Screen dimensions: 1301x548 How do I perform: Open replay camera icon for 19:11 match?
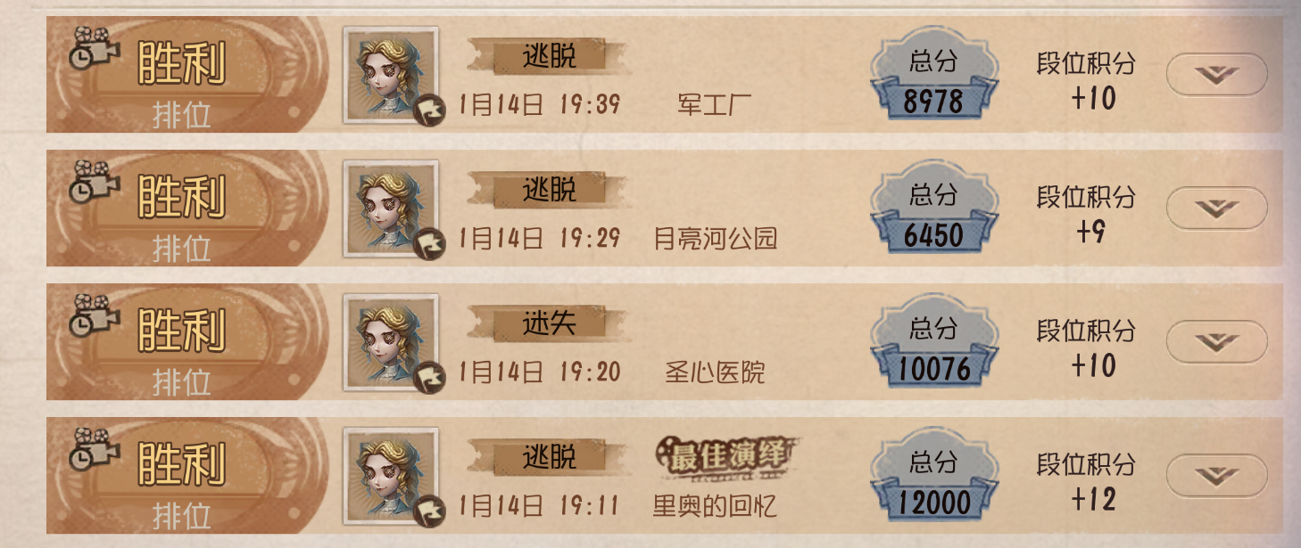tap(94, 450)
